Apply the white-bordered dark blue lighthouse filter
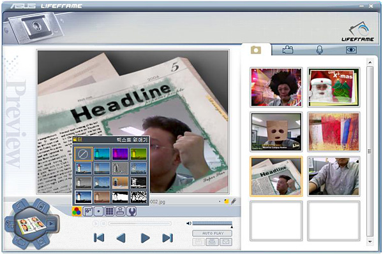The image size is (383, 254). [x=83, y=197]
